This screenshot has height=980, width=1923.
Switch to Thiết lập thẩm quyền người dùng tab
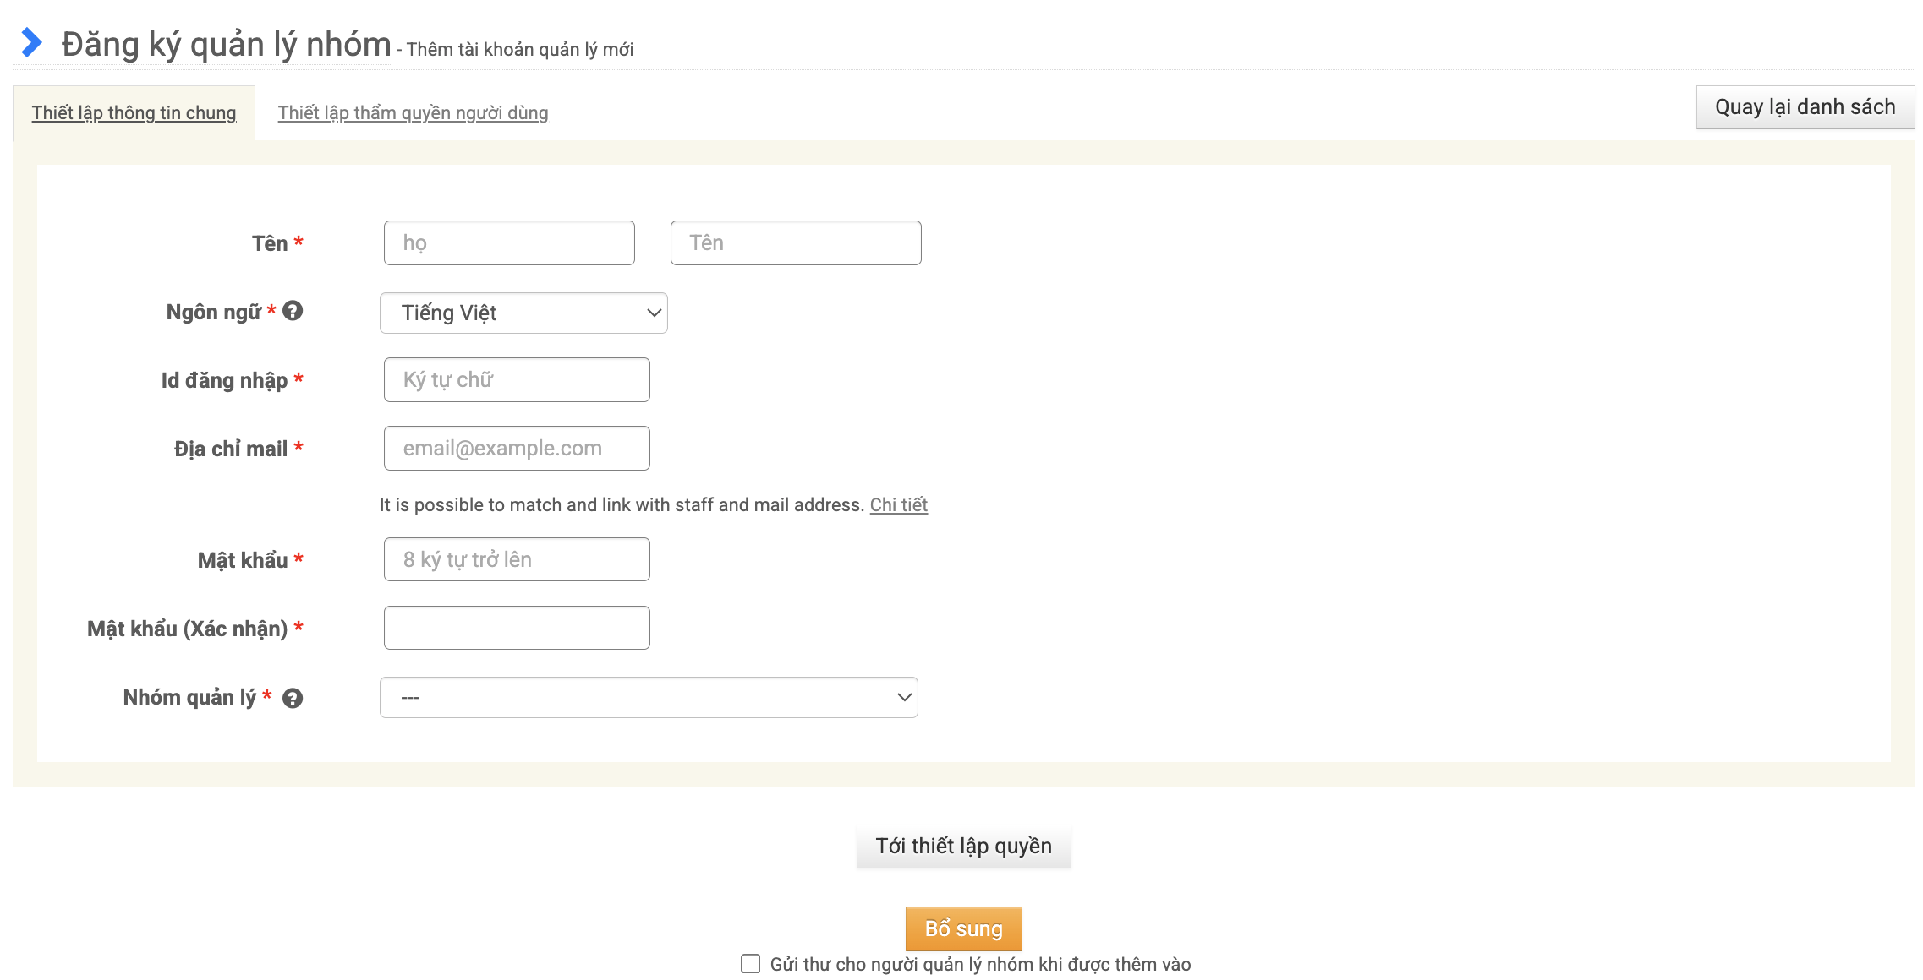click(413, 112)
